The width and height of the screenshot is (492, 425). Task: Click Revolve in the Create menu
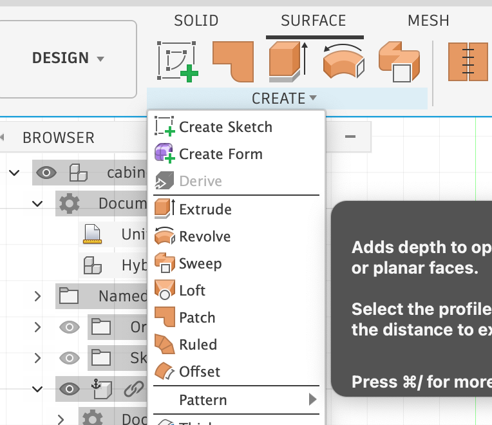236,236
